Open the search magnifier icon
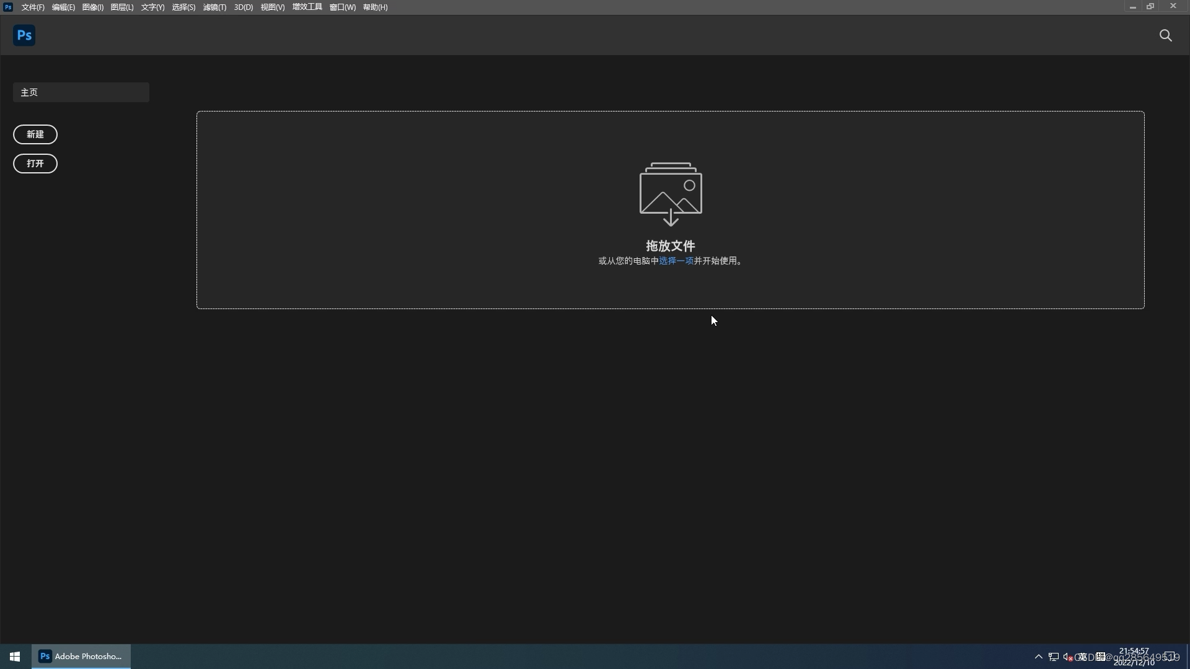 (x=1166, y=35)
